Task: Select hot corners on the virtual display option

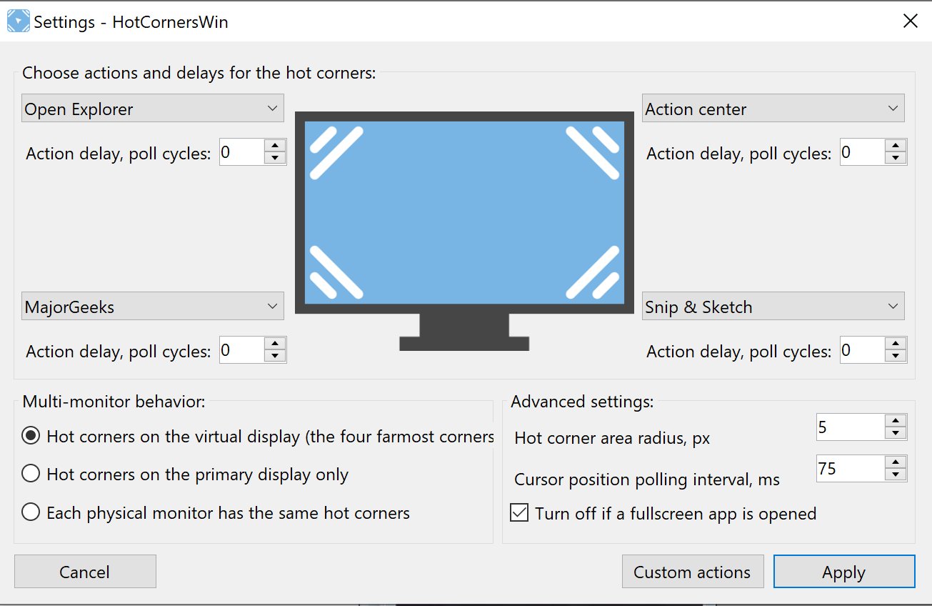Action: (31, 436)
